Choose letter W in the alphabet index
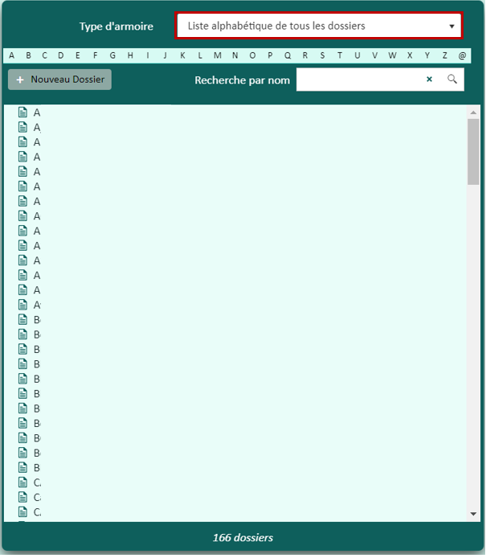 392,55
